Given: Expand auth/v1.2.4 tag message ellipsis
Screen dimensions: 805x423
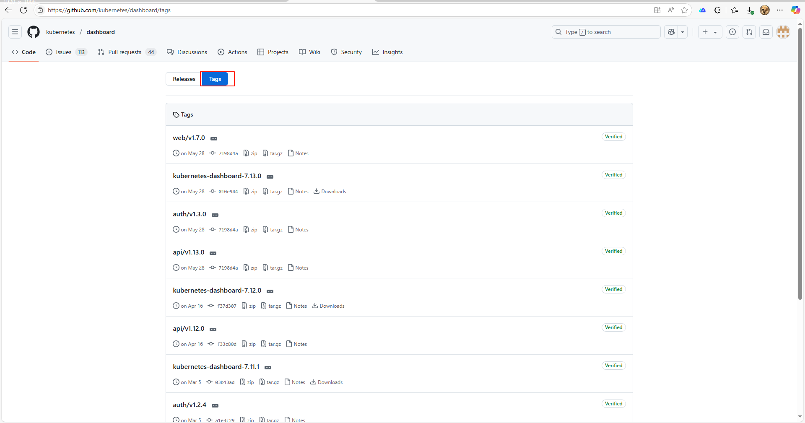Looking at the screenshot, I should 215,405.
